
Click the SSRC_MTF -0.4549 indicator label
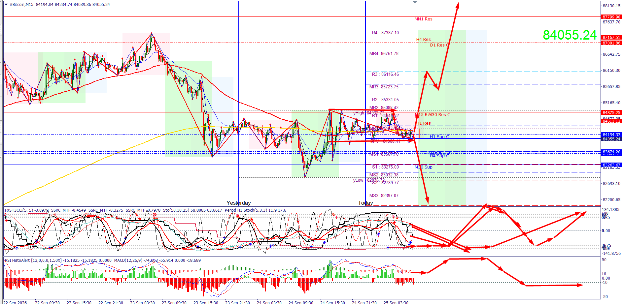pos(68,210)
